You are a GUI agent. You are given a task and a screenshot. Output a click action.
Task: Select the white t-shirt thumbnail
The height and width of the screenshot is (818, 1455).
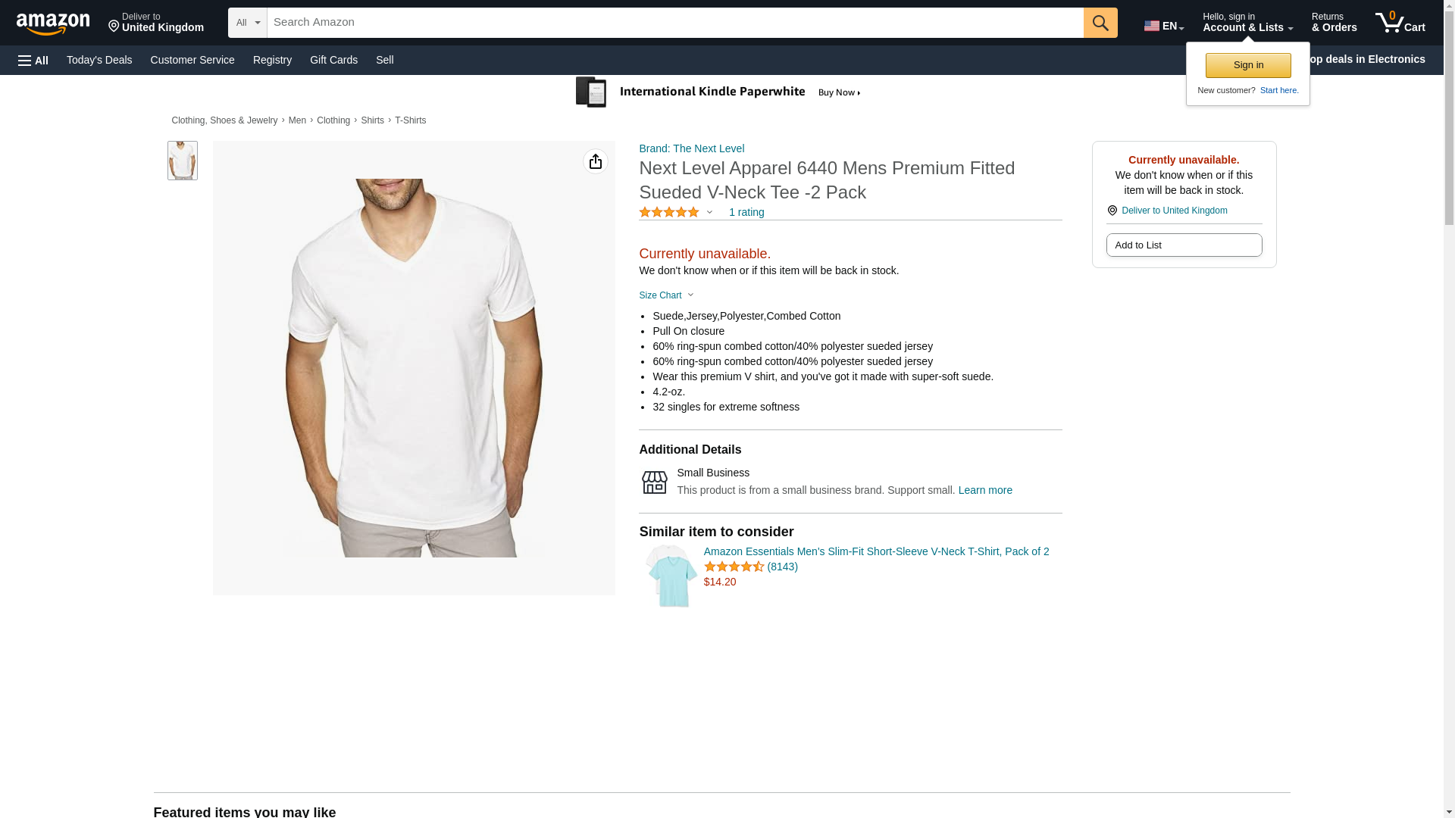click(182, 161)
